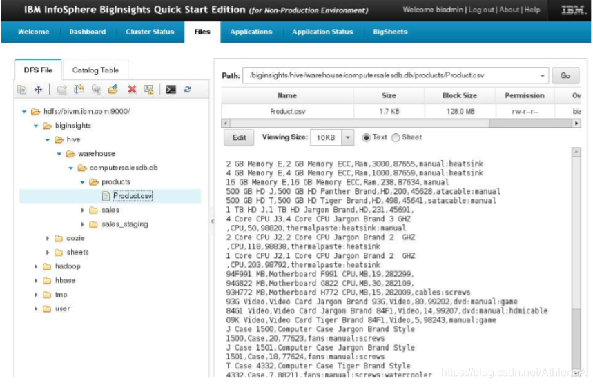Click the oozie folder icon
593x385 pixels.
(x=58, y=239)
